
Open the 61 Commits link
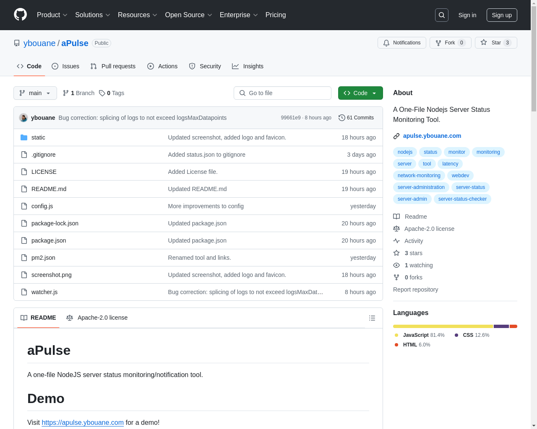point(356,118)
